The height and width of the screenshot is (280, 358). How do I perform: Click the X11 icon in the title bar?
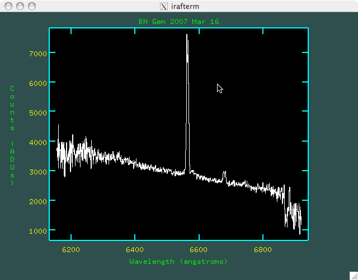point(164,6)
